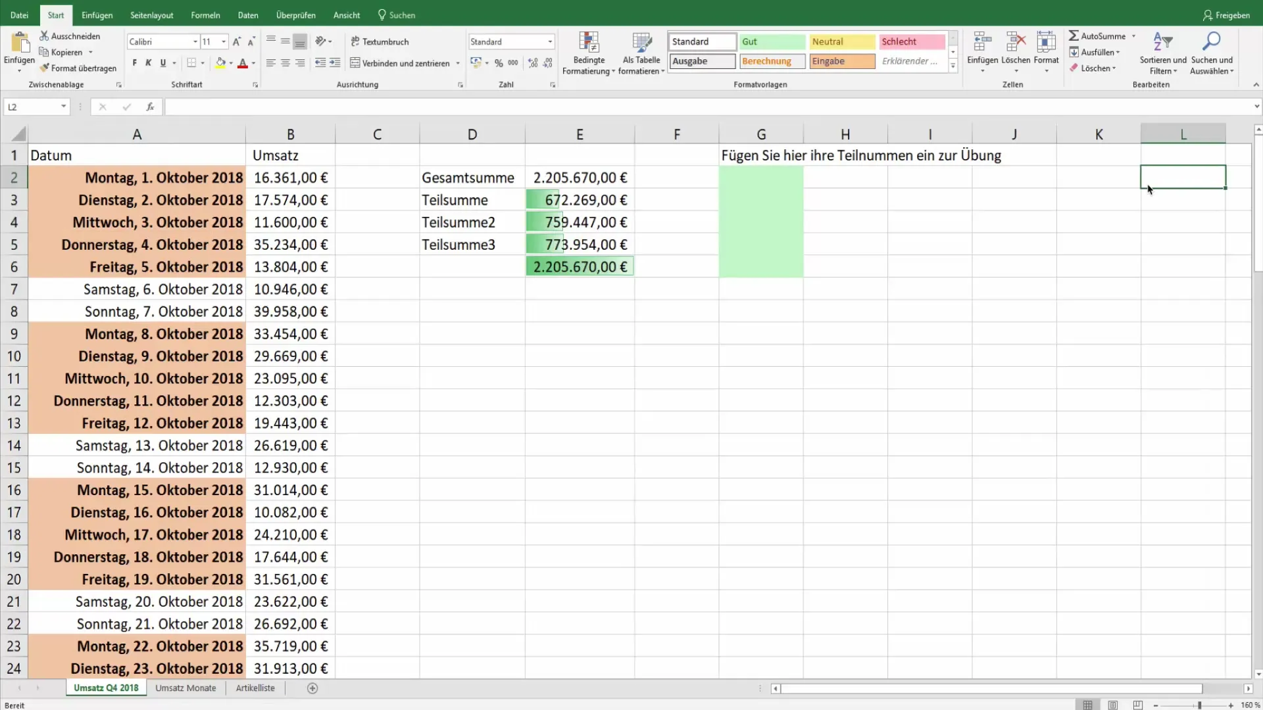
Task: Click Als Tabelle formatieren icon
Action: point(641,42)
